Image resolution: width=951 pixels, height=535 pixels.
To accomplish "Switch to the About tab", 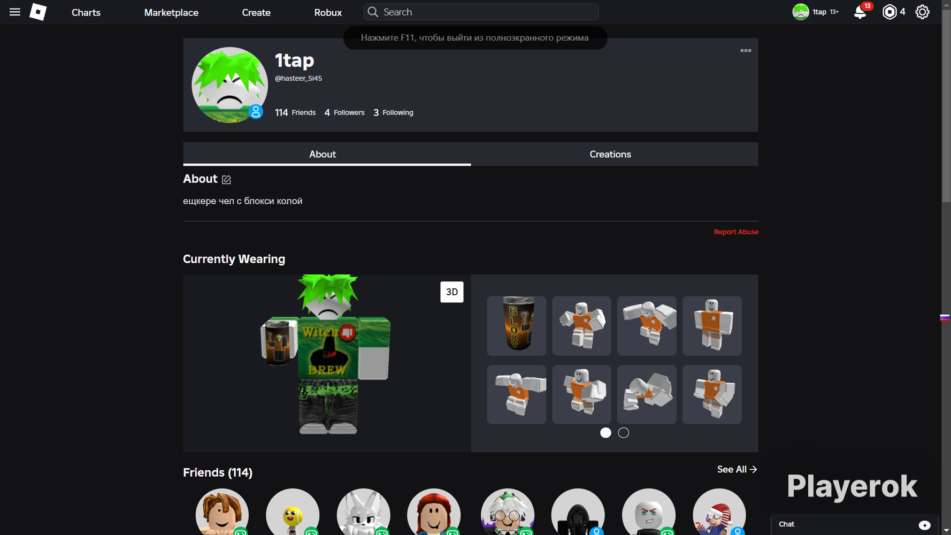I will pyautogui.click(x=327, y=154).
